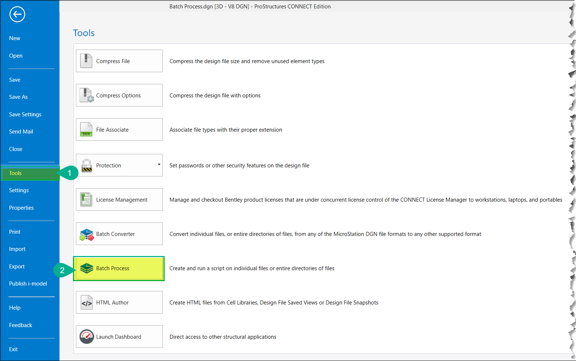The image size is (576, 361).
Task: Click the Batch Process button label
Action: [113, 268]
